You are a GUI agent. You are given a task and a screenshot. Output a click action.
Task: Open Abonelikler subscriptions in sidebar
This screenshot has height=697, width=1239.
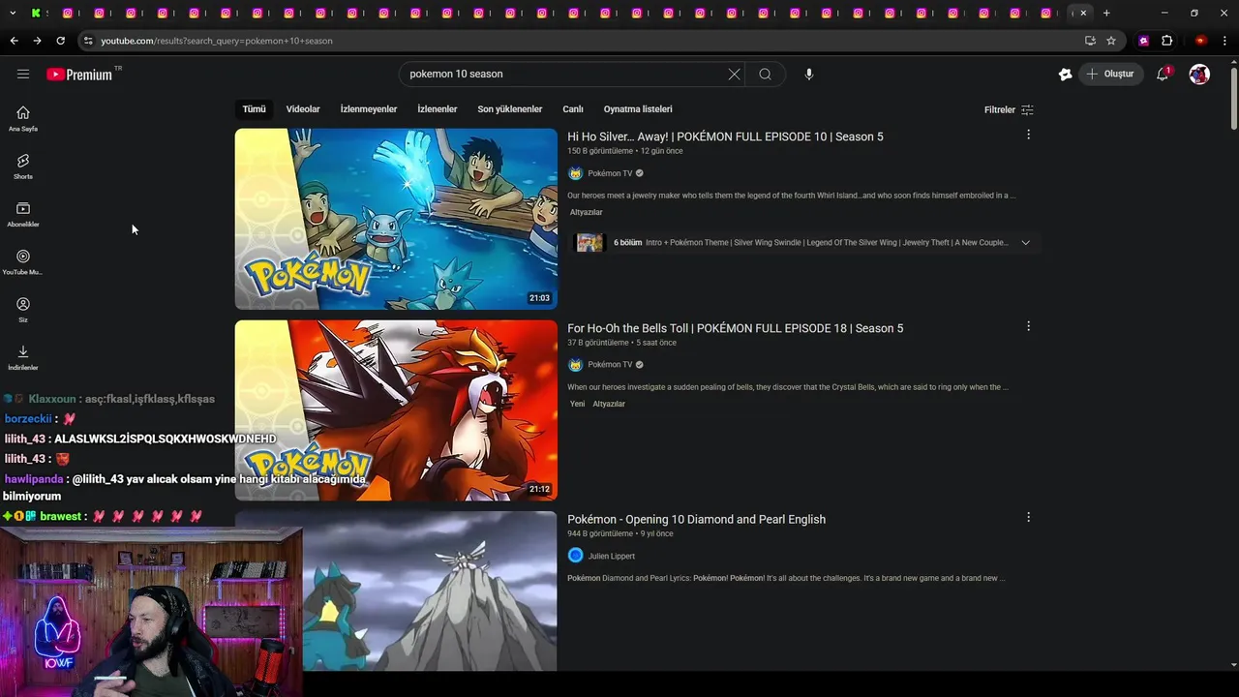23,214
